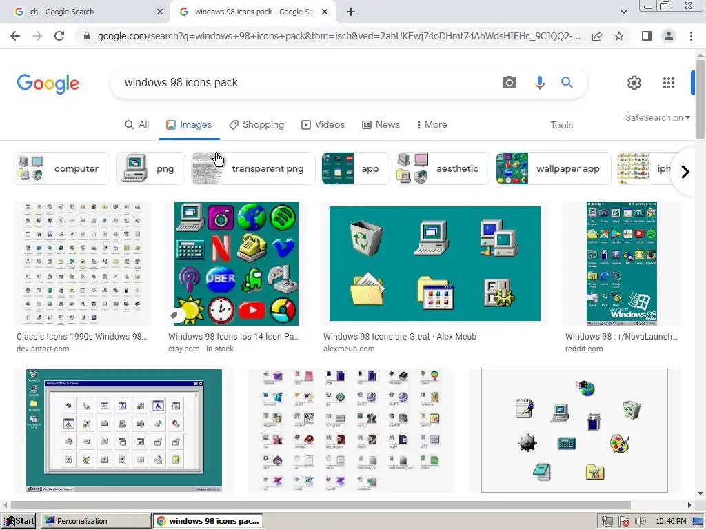Open a new browser tab

[x=351, y=12]
